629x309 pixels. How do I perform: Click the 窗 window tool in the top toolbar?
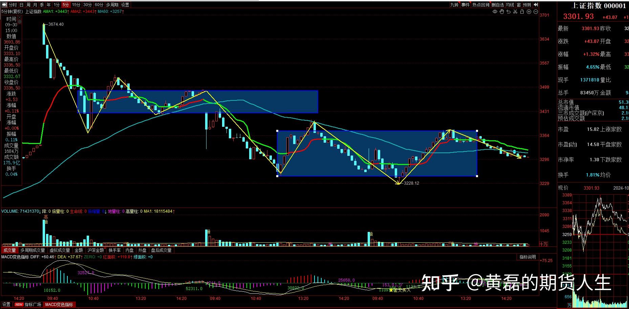519,5
